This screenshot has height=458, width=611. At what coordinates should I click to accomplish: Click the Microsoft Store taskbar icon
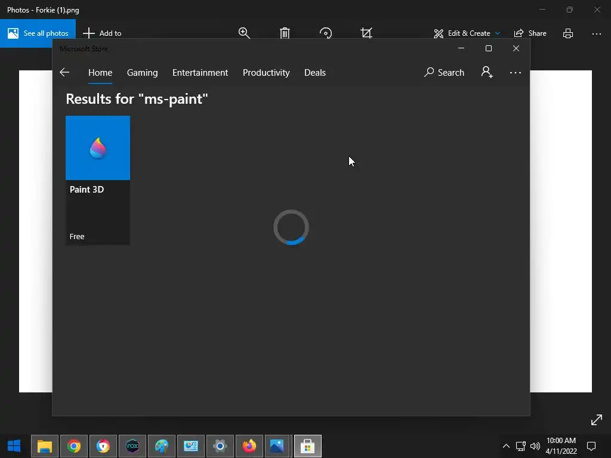(307, 446)
